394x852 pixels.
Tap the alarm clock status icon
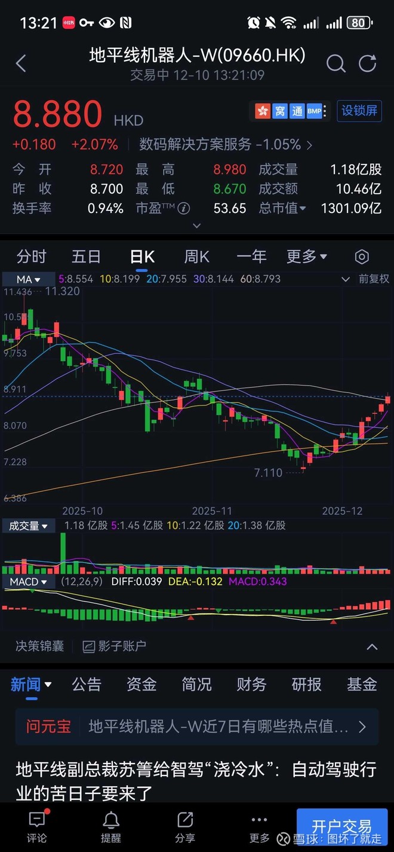point(254,23)
